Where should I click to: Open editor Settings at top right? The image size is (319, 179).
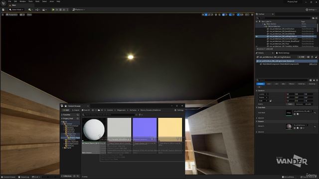pos(311,9)
